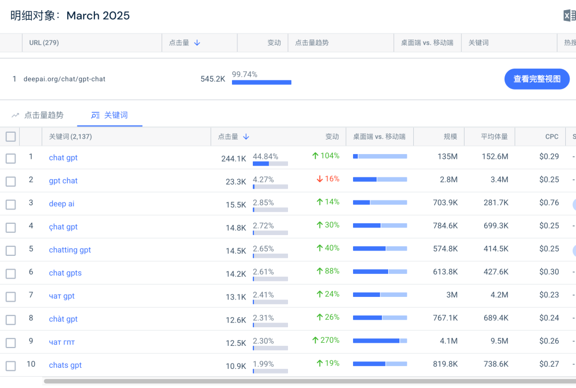This screenshot has height=388, width=576.
Task: Click the 9.5M average volume value
Action: coord(500,341)
